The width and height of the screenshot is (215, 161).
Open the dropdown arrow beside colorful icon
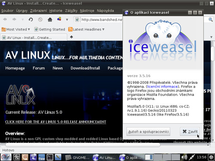pos(67,20)
